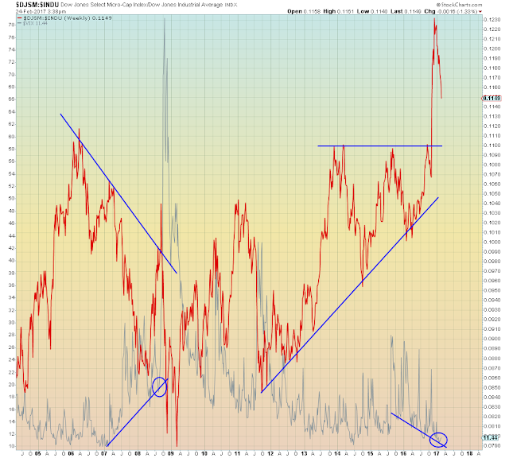Click the 05 year label on time axis
Image resolution: width=509 pixels, height=458 pixels.
coord(37,454)
